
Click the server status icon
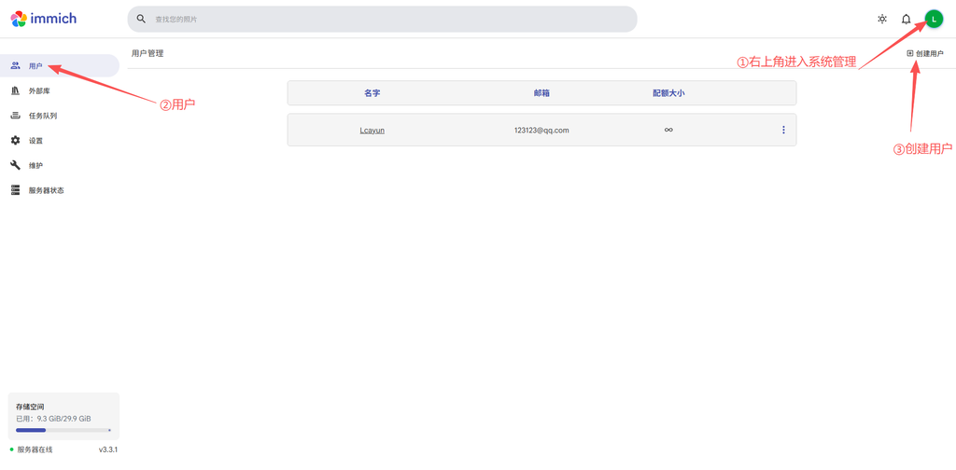click(x=15, y=190)
